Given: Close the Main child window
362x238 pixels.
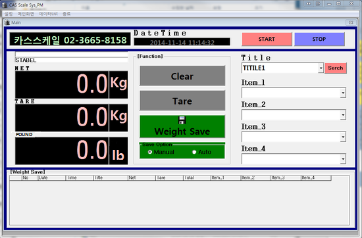Looking at the screenshot, I should point(351,22).
